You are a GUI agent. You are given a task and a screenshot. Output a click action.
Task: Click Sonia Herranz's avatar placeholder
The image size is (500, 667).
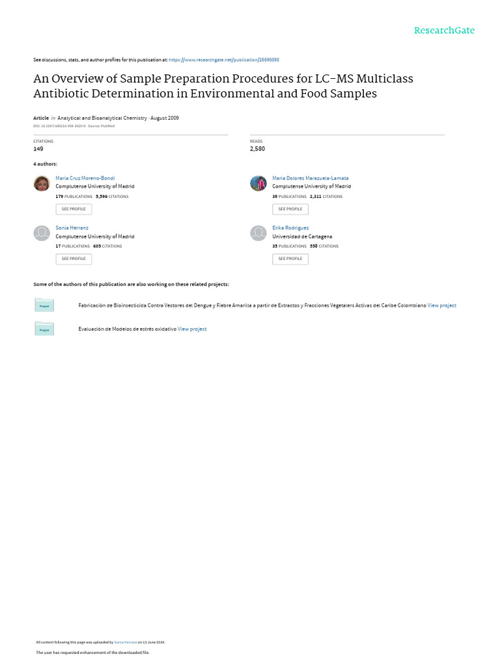pos(42,233)
